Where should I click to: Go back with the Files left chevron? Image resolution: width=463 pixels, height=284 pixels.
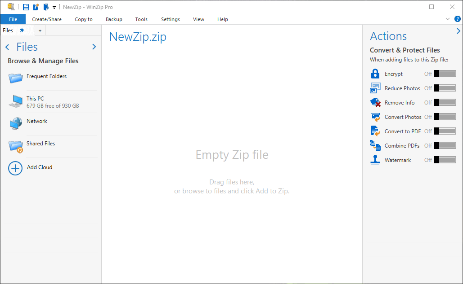click(x=7, y=47)
